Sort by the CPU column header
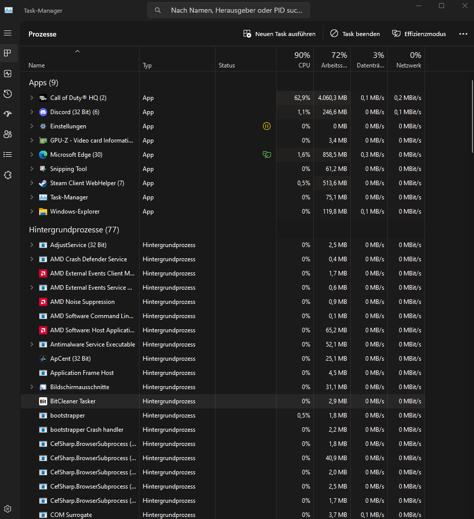474x519 pixels. (295, 59)
